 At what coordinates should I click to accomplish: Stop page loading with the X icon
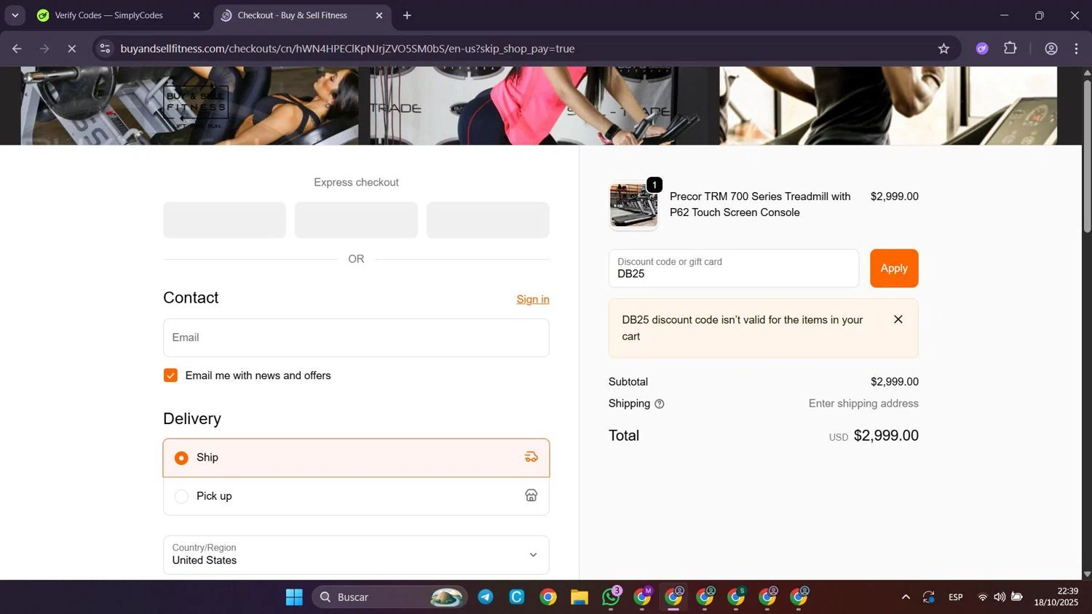tap(71, 49)
